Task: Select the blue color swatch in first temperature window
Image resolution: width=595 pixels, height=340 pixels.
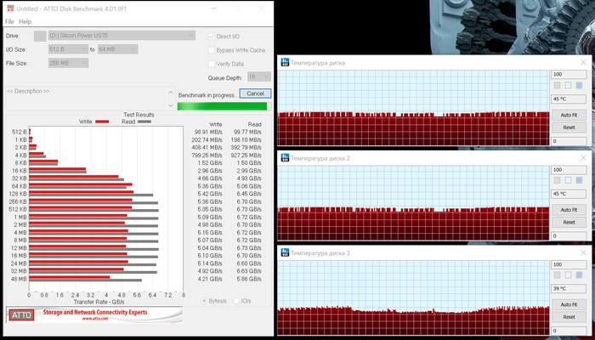Action: 580,85
